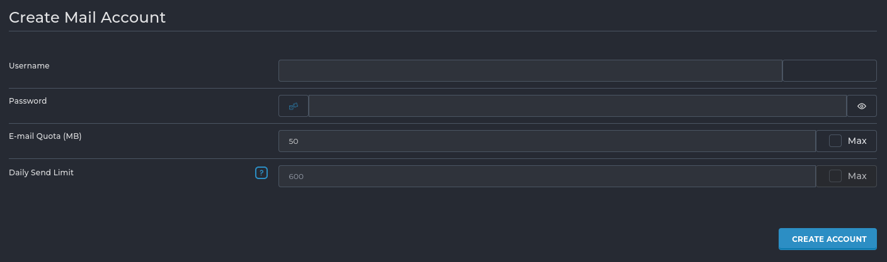Click the Create Mail Account heading
The width and height of the screenshot is (887, 262).
click(87, 18)
